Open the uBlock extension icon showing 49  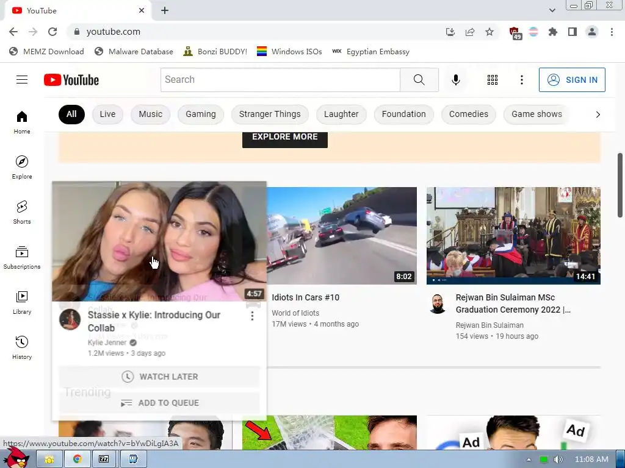coord(515,33)
